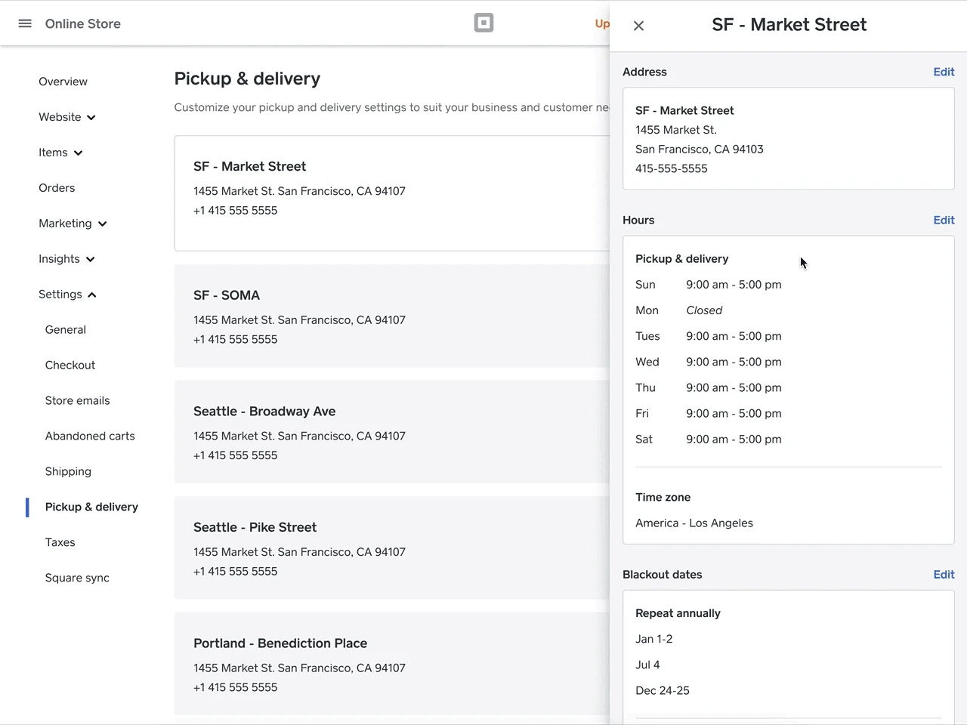Click the Saturday hours row

pyautogui.click(x=709, y=439)
